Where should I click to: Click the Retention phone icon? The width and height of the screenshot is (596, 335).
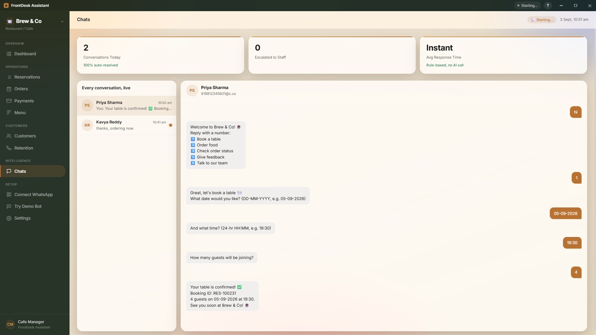(x=9, y=148)
